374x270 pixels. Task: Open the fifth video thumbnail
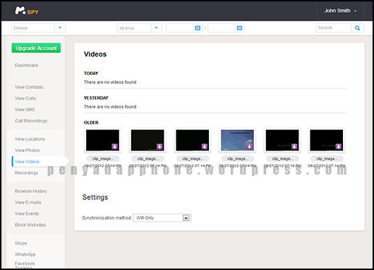282,140
